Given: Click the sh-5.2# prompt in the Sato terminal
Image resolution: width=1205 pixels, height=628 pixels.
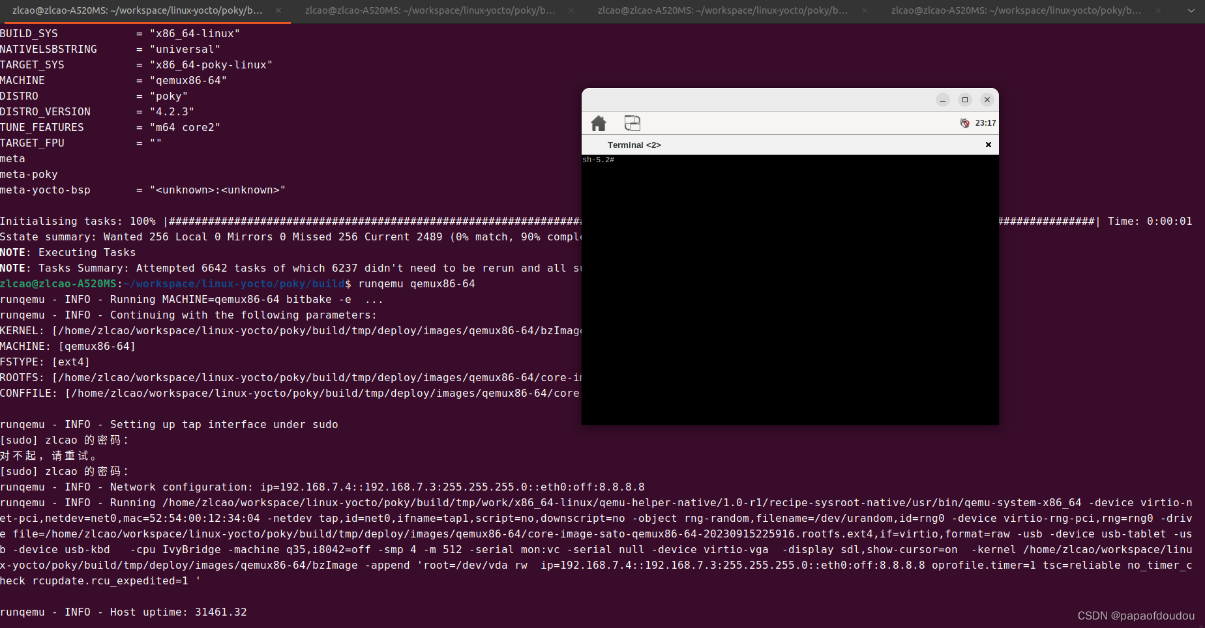Looking at the screenshot, I should coord(597,160).
